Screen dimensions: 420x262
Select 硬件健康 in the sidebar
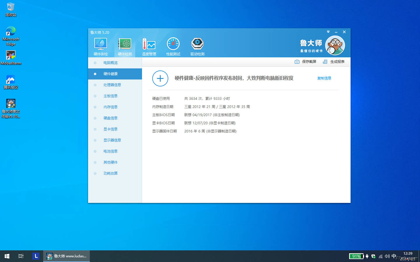[115, 74]
